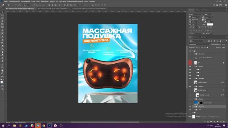Open the blending mode dropdown in Layers
This screenshot has width=228, height=128.
click(199, 44)
